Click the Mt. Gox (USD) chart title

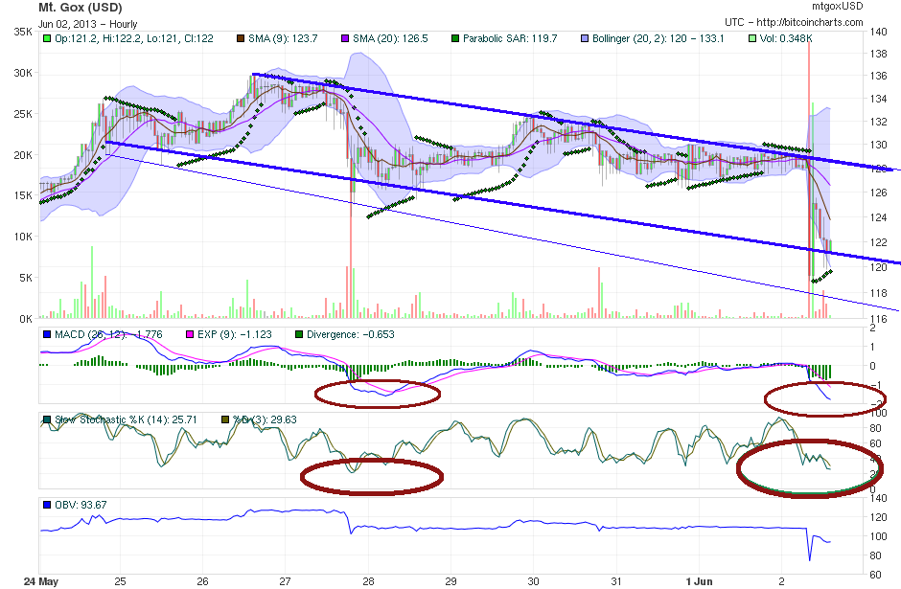point(81,8)
